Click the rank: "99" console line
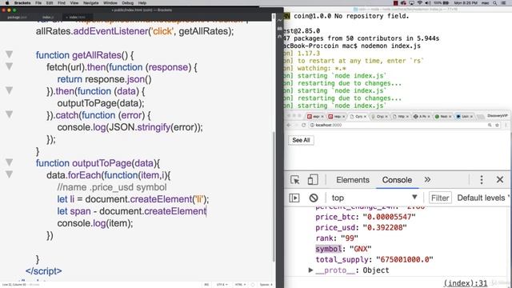The height and width of the screenshot is (288, 512). 337,238
